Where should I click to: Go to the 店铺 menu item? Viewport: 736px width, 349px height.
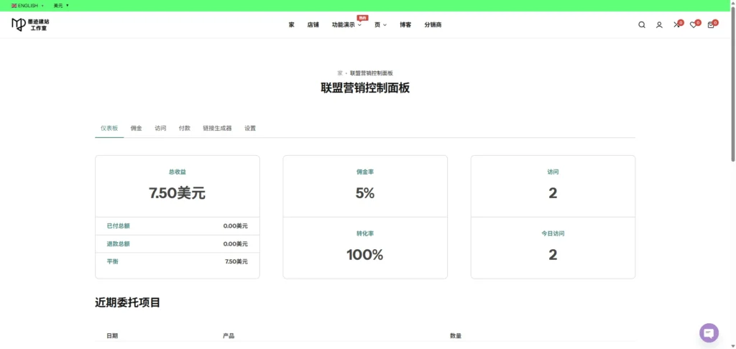pyautogui.click(x=313, y=25)
